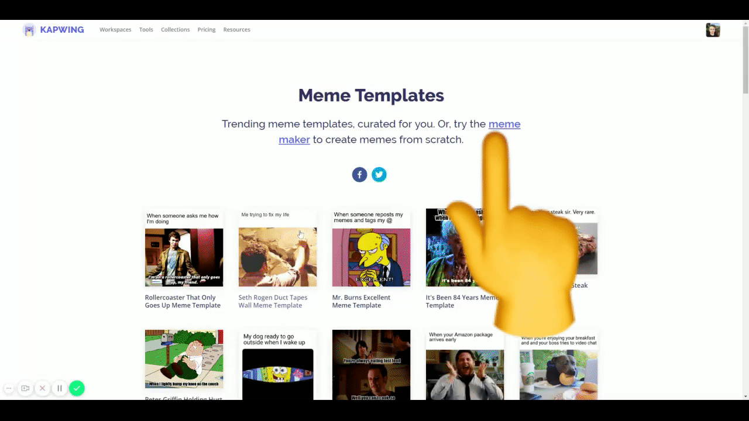Image resolution: width=749 pixels, height=421 pixels.
Task: Expand the Resources menu
Action: pos(236,30)
